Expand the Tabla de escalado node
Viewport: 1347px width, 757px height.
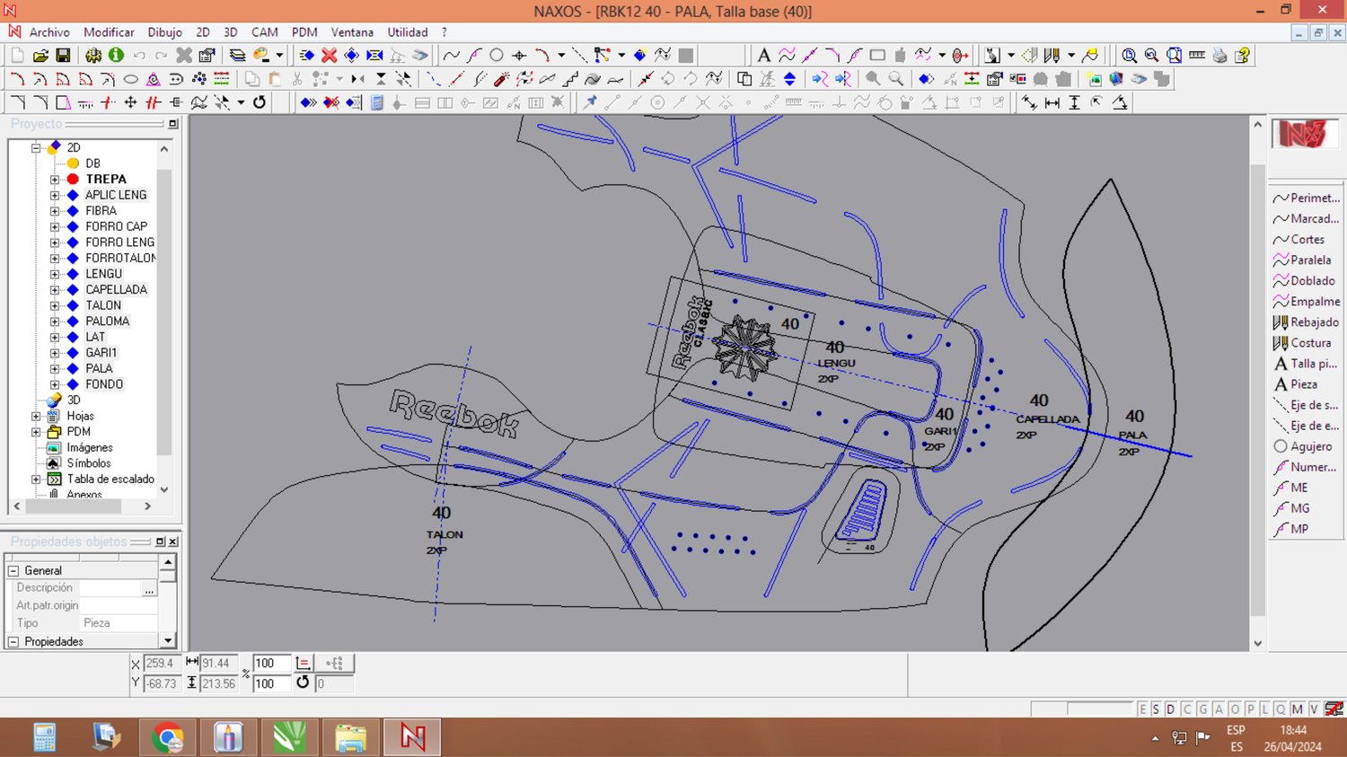pos(36,480)
